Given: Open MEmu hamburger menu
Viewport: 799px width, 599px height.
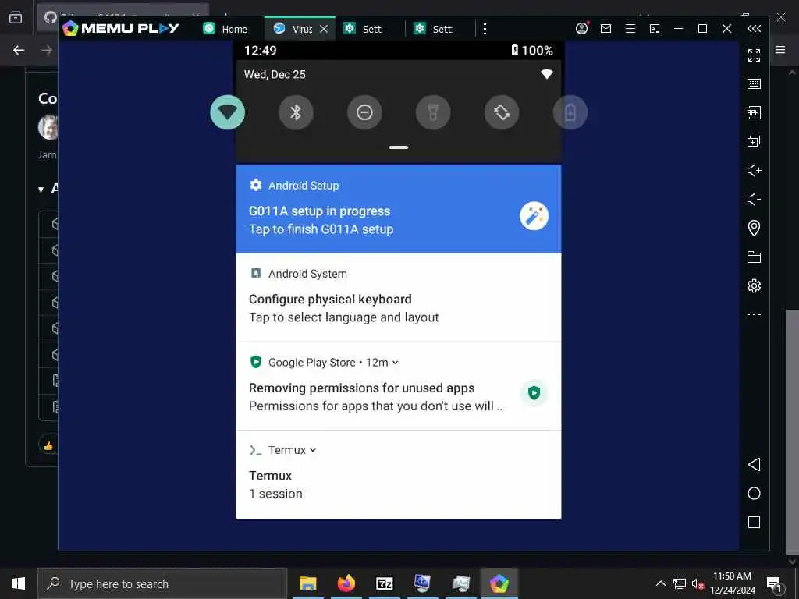Looking at the screenshot, I should (x=630, y=29).
